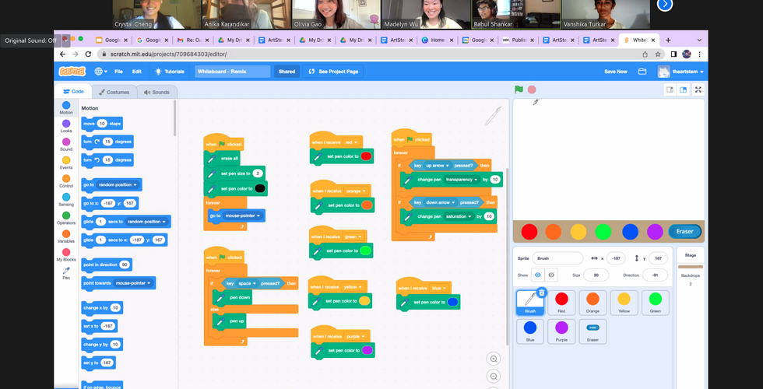Open 'saturation' pen property dropdown

tap(459, 216)
